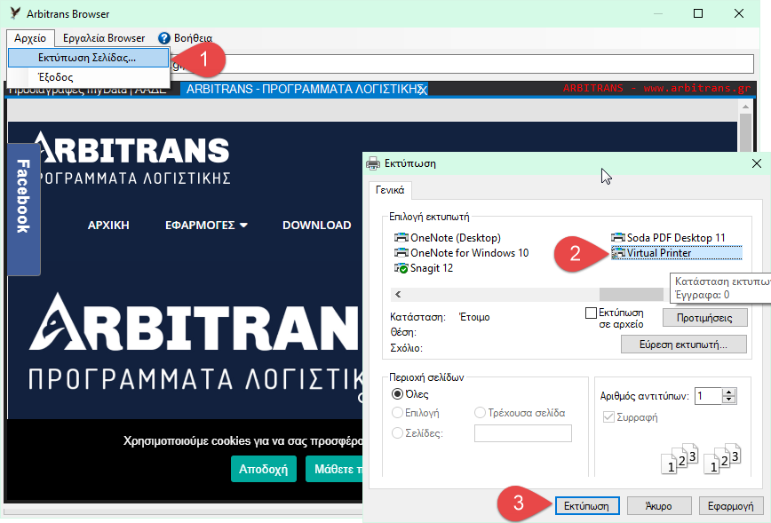Viewport: 771px width, 523px height.
Task: Click the Σελίδες page numbers field
Action: coord(522,433)
